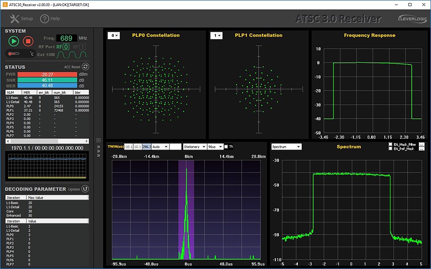Click the status history mini graph
The image size is (431, 269).
pos(47,166)
